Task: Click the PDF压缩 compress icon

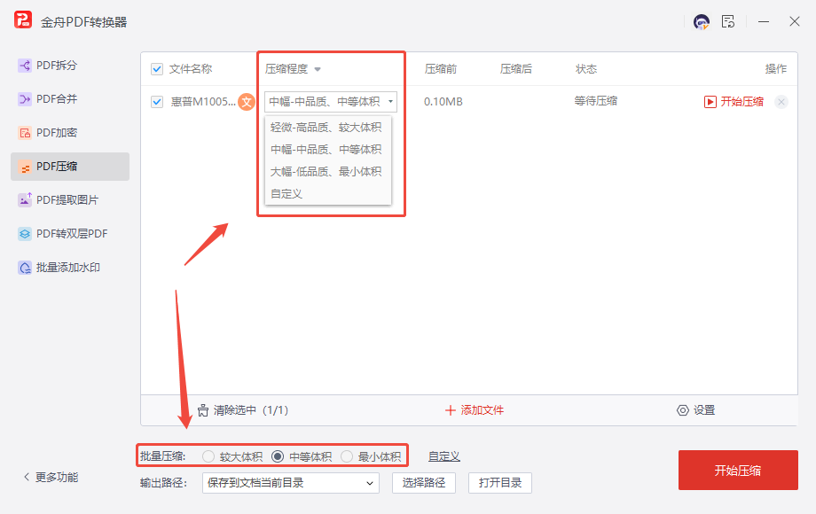Action: [25, 167]
